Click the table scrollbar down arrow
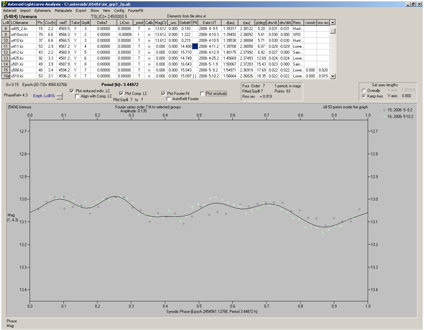 (333, 76)
